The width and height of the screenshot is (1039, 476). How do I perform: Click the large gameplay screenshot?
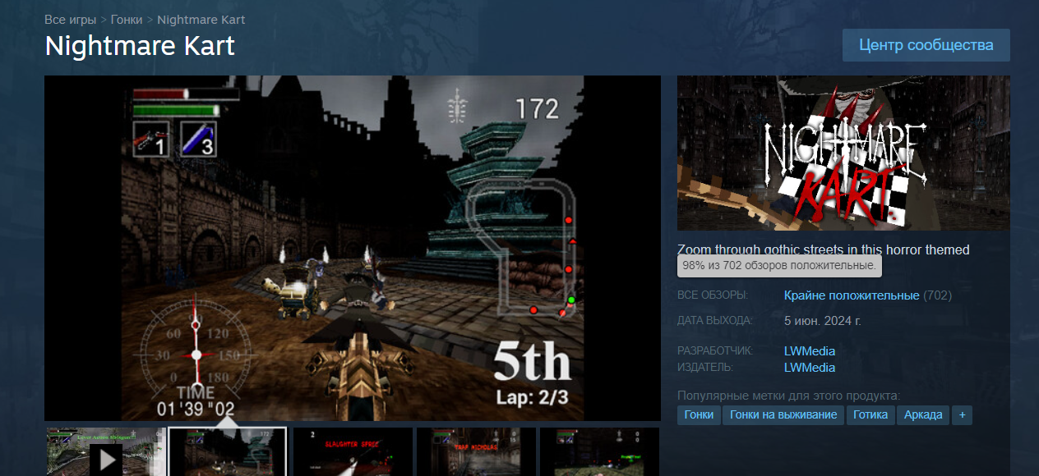tap(353, 248)
